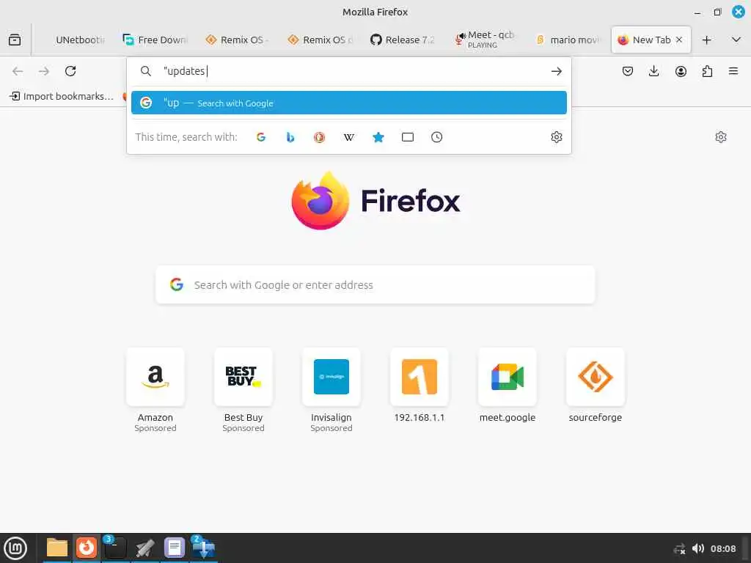Open search settings gear in the dropdown
This screenshot has width=751, height=563.
(557, 137)
